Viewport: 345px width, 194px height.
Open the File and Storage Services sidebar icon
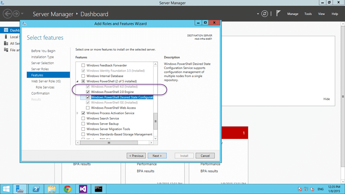click(6, 50)
